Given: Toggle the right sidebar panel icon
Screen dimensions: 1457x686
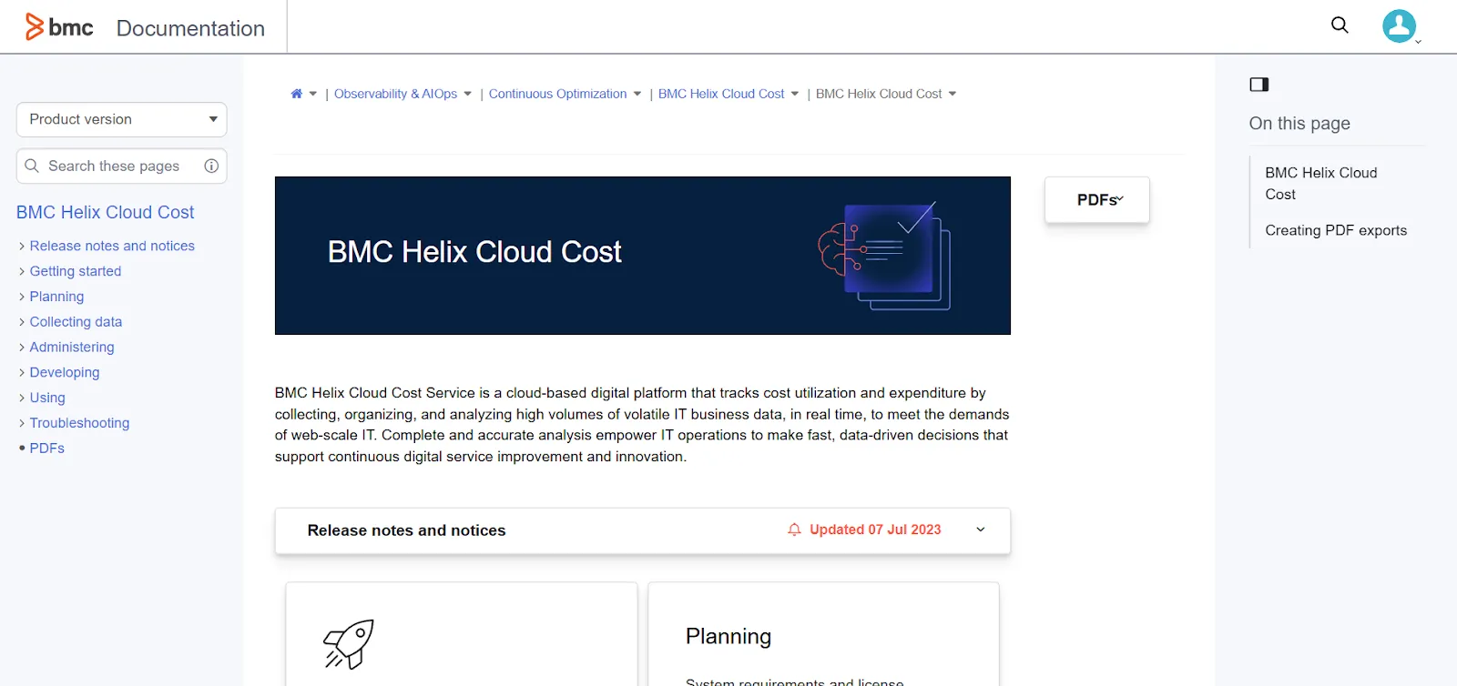Looking at the screenshot, I should (1259, 85).
